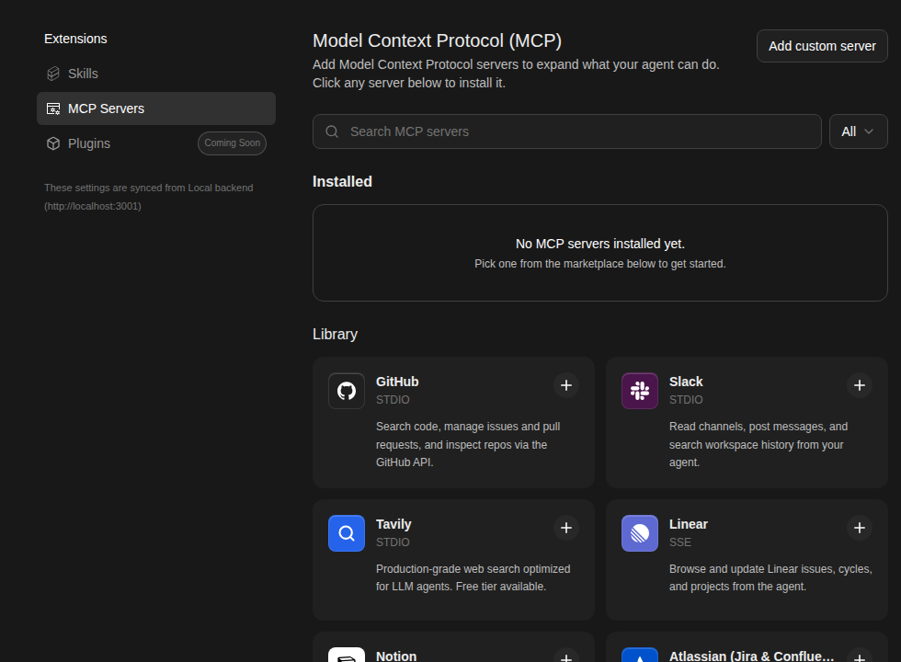This screenshot has width=901, height=662.
Task: Add Tavily server with plus icon
Action: [566, 528]
